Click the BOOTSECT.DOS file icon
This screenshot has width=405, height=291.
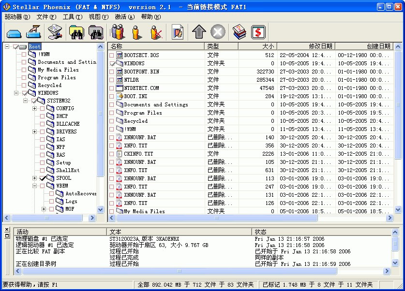120,55
